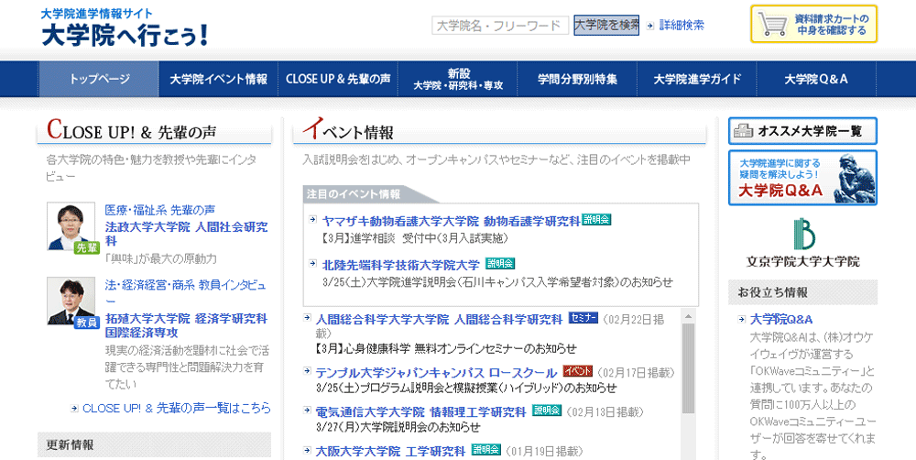Image resolution: width=916 pixels, height=460 pixels.
Task: Open the 大学院進学ガイド nav tab
Action: (697, 79)
